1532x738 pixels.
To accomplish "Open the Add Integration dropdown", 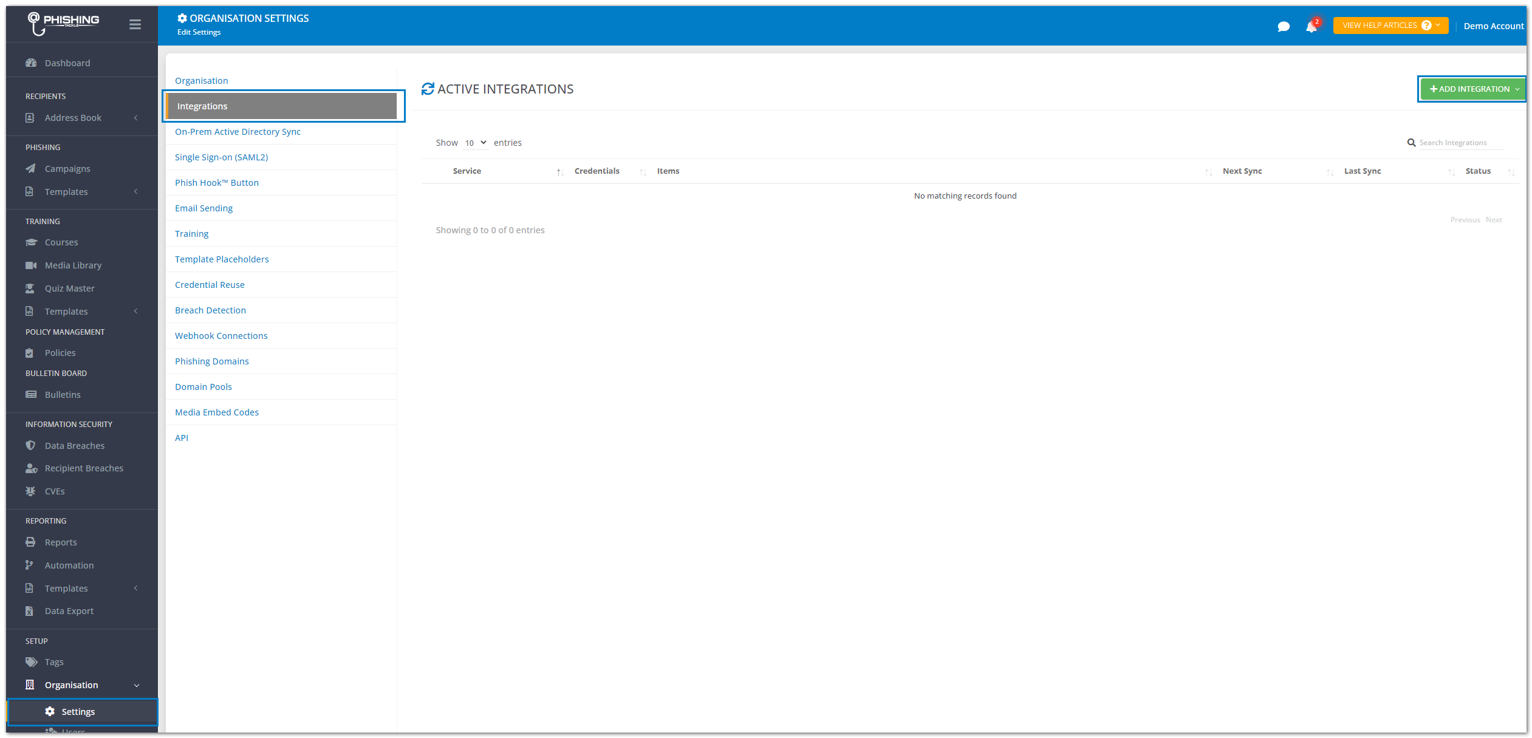I will 1472,89.
